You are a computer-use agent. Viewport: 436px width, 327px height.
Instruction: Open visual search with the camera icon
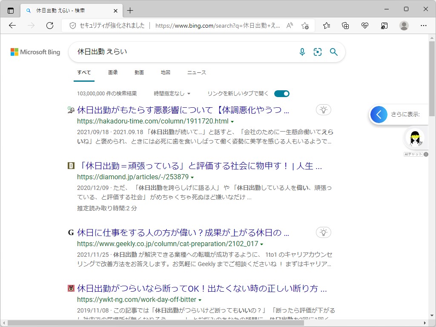[318, 52]
